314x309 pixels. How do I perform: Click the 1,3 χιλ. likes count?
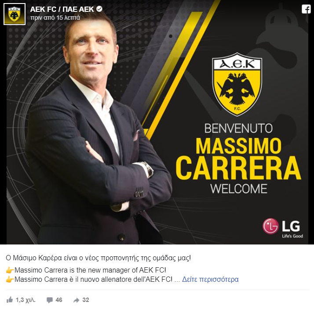(x=26, y=300)
